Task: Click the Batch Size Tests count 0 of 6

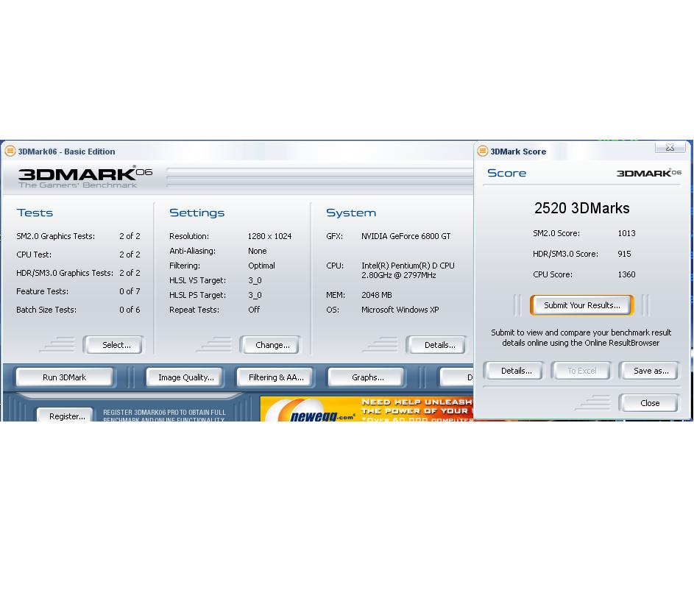Action: [130, 310]
